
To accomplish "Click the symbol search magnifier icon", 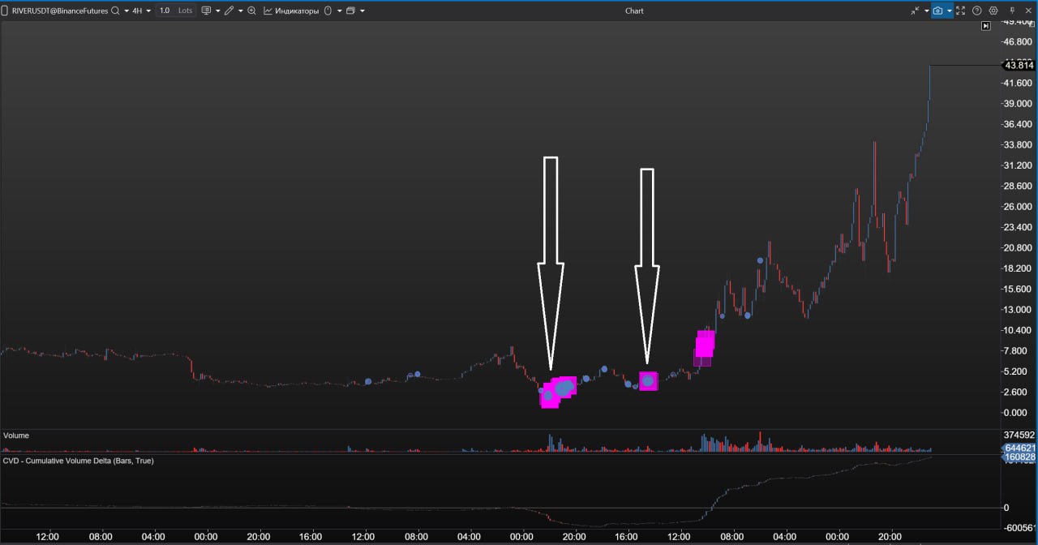I will pos(115,11).
